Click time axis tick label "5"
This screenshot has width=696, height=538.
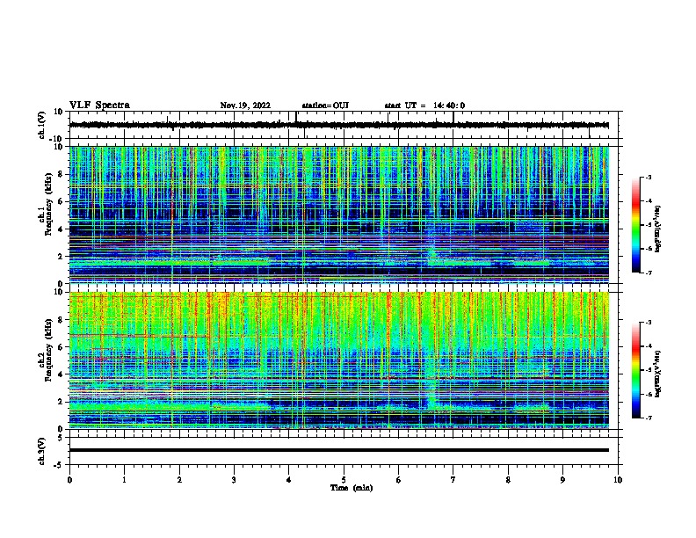coord(344,480)
